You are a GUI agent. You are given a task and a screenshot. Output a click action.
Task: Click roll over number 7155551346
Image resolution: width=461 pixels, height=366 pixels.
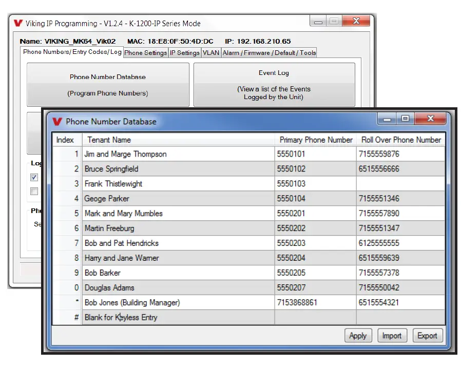[x=401, y=199]
